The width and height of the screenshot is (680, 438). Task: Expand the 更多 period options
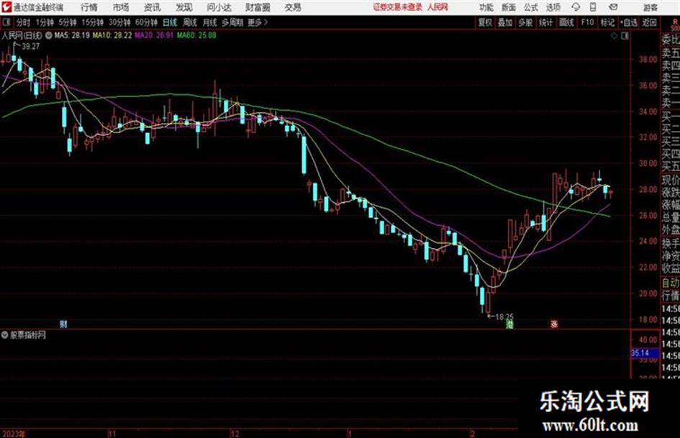(x=258, y=22)
